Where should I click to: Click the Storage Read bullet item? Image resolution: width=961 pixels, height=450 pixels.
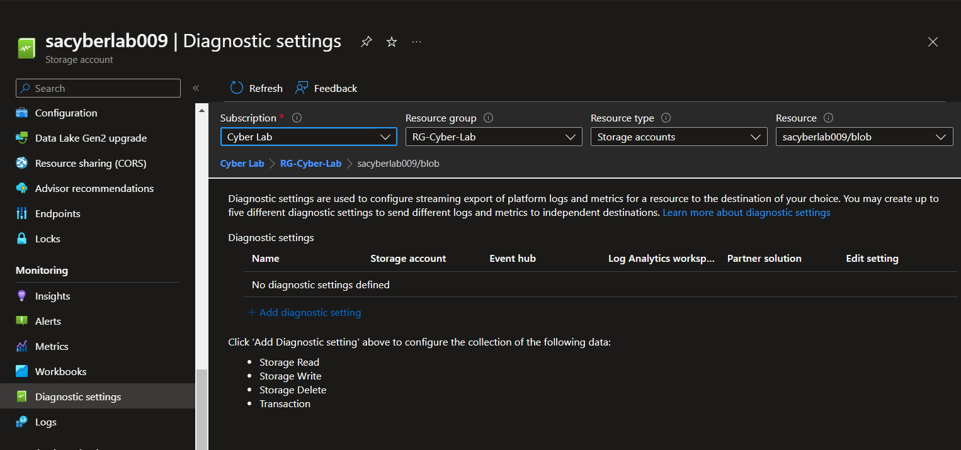point(290,363)
